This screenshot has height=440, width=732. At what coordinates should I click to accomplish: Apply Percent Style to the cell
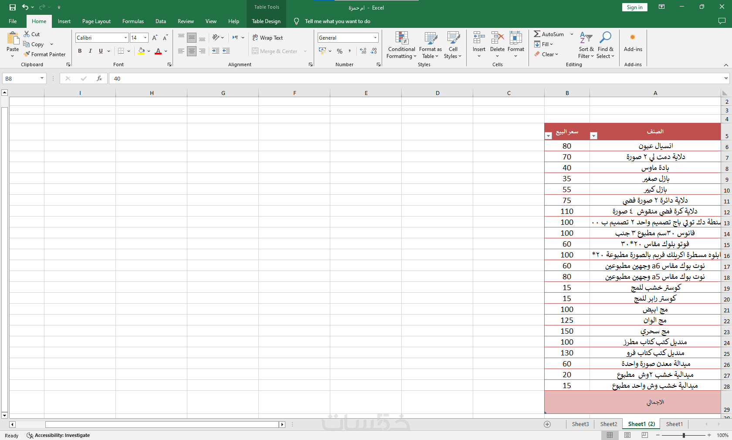pos(339,51)
